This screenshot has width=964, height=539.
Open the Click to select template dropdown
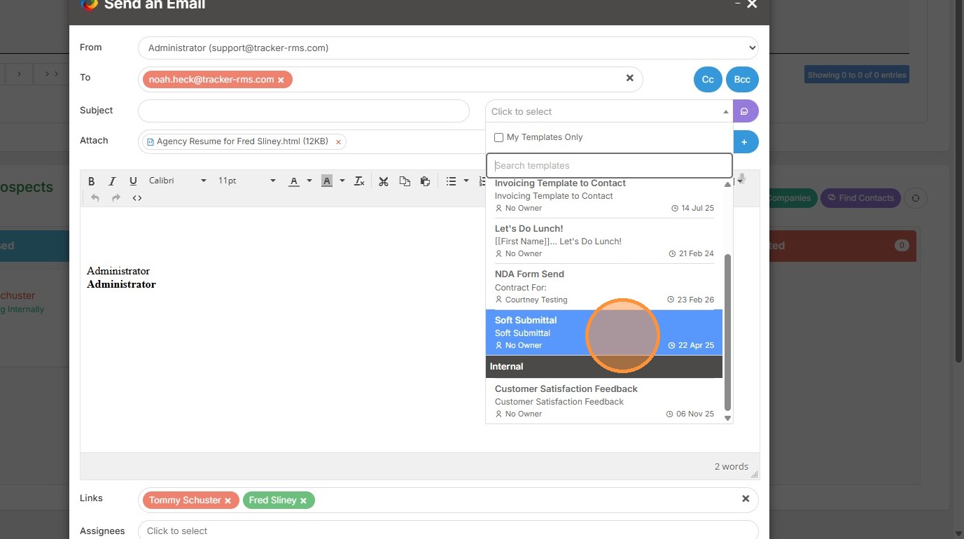point(609,111)
